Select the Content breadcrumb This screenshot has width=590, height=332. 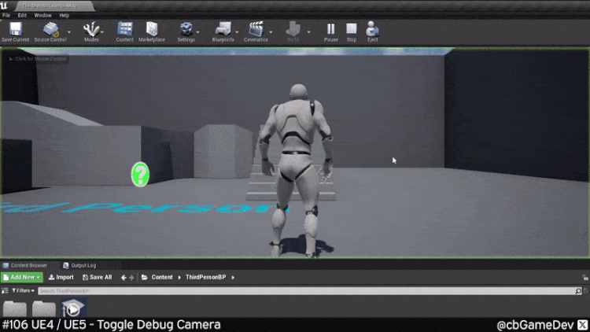(162, 278)
